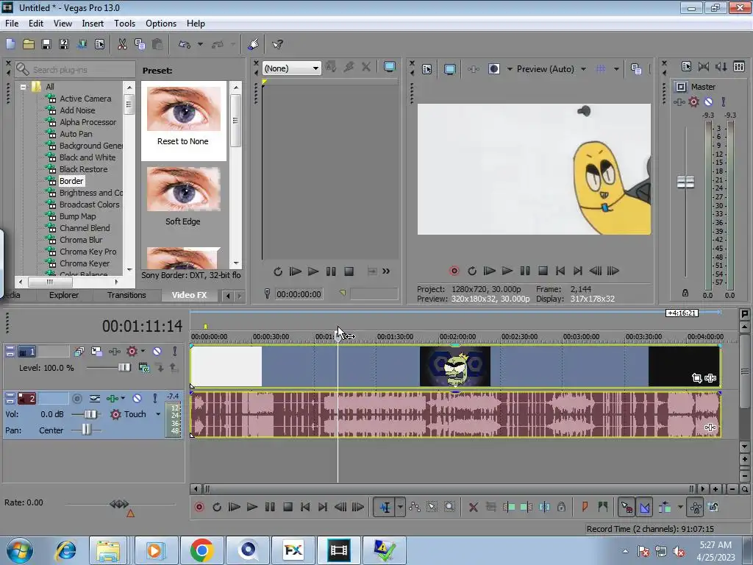Open overlays grid dropdown arrow in preview
Image resolution: width=753 pixels, height=565 pixels.
pos(616,69)
